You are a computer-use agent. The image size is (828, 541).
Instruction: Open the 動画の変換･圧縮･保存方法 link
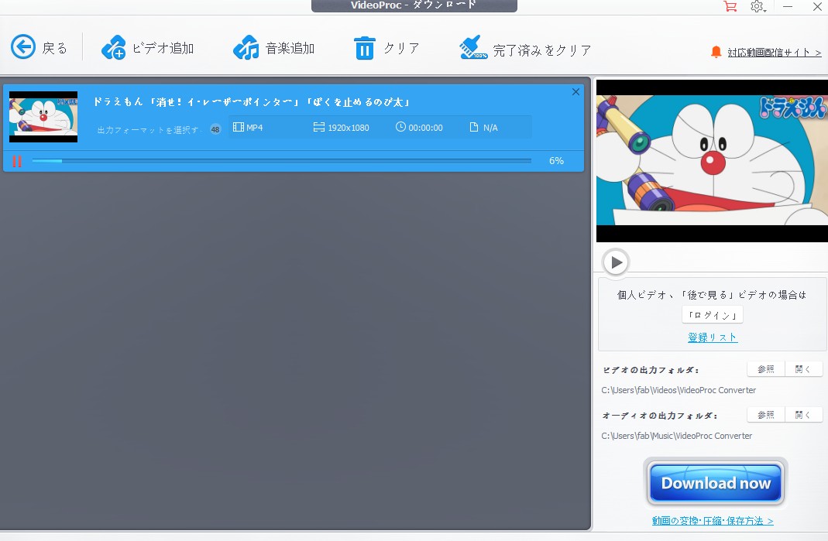(713, 521)
